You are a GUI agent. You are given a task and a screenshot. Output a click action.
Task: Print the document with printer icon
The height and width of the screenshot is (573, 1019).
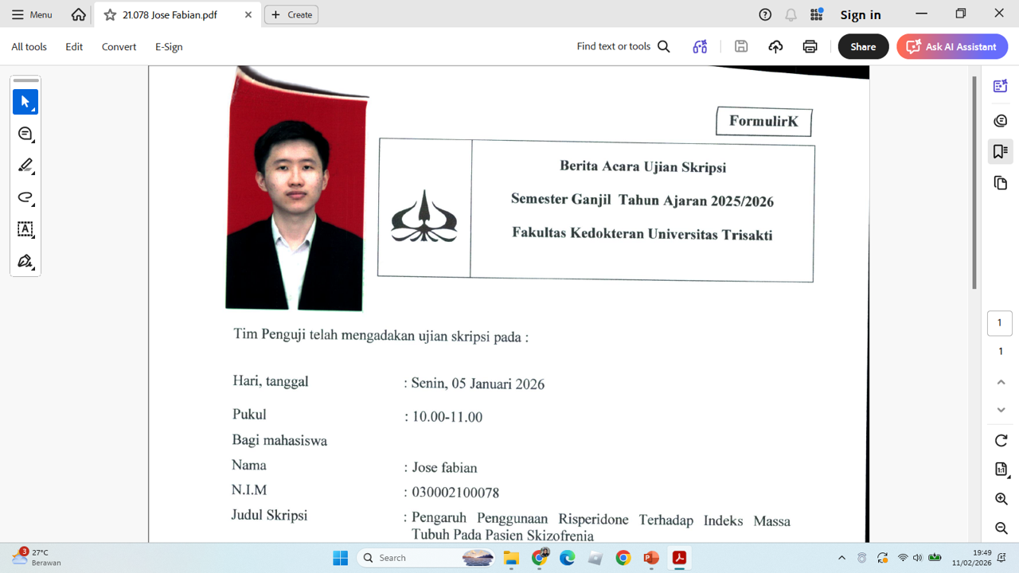[810, 47]
